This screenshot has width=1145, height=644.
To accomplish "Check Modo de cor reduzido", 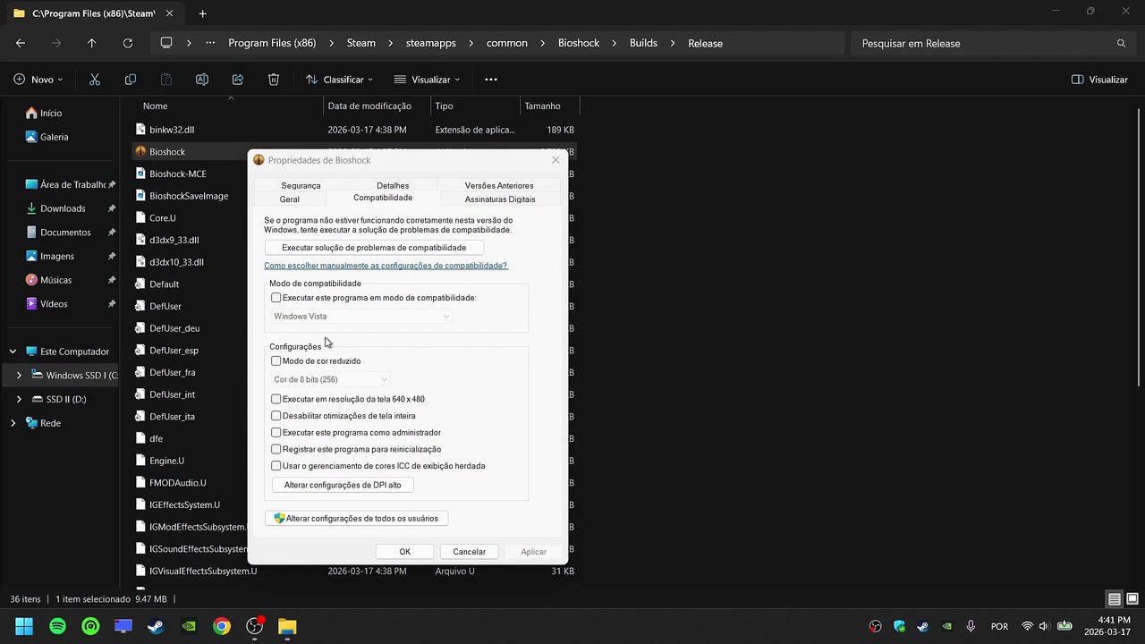I will (276, 361).
